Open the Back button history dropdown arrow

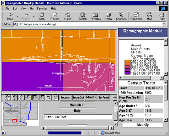[x=18, y=16]
